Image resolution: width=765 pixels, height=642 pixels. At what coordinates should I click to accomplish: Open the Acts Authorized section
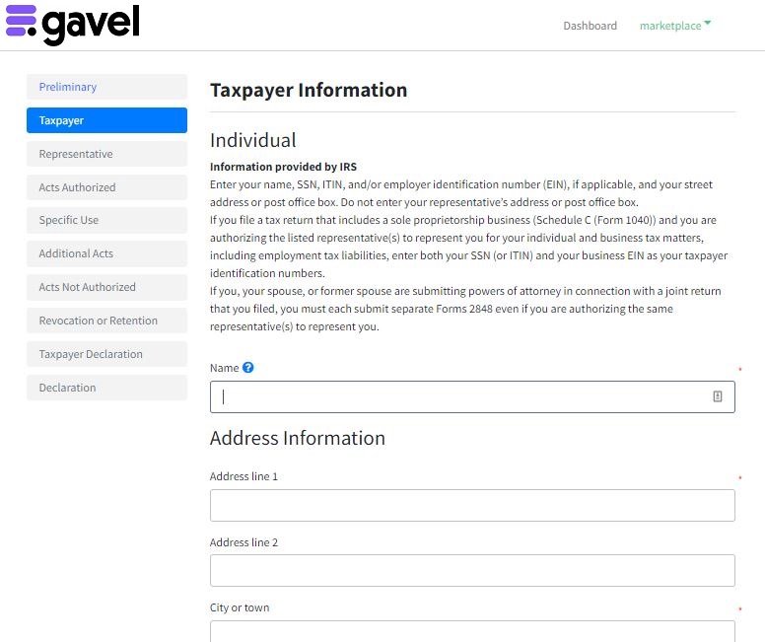[106, 187]
